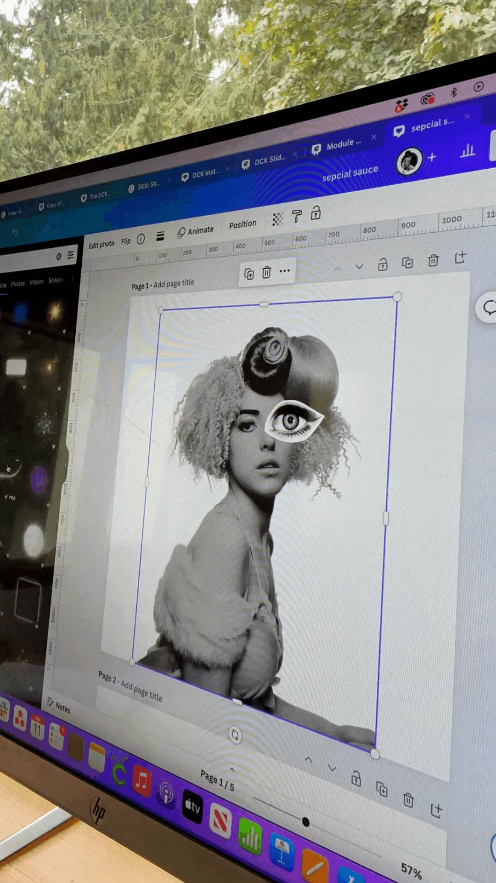Duplicate page 1 with the duplicate page icon
This screenshot has width=496, height=883.
[x=407, y=262]
